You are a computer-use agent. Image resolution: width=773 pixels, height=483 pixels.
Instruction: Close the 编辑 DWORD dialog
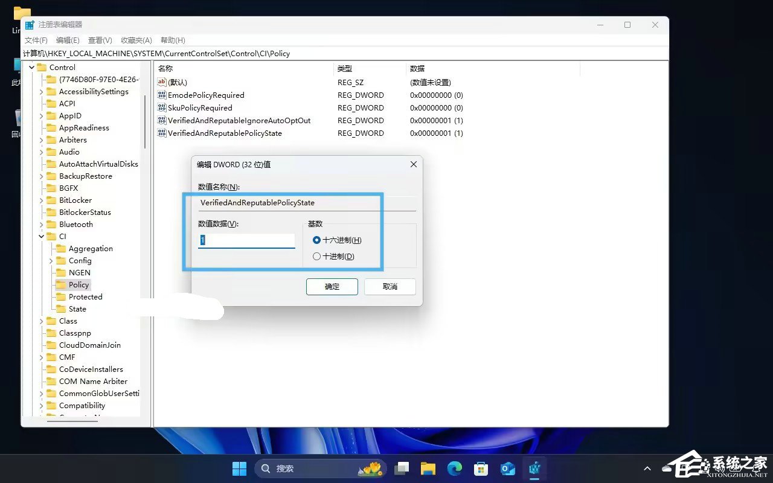coord(414,164)
